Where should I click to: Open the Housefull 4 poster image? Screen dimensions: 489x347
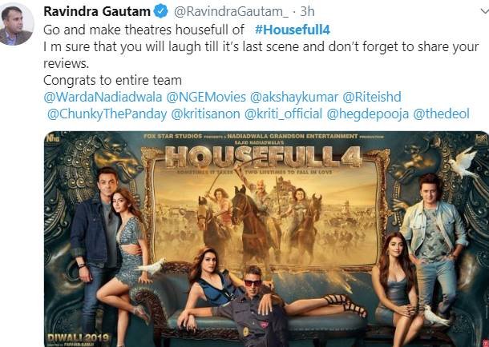266,239
